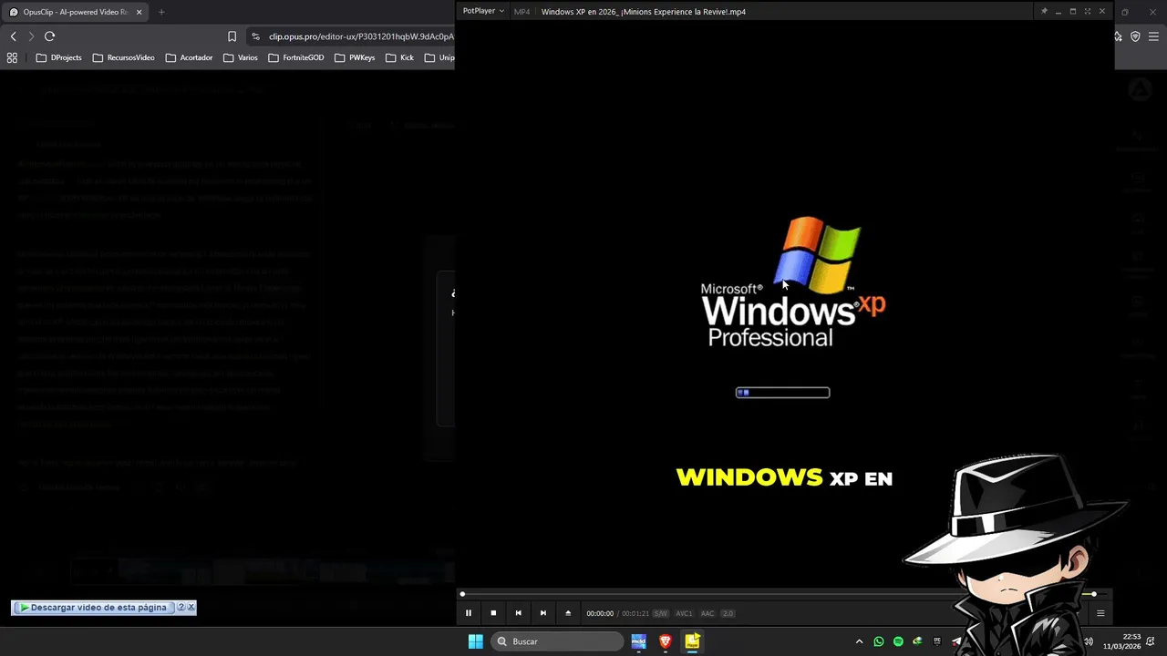The width and height of the screenshot is (1167, 656).
Task: Click the AVC1 video codec label
Action: tap(684, 613)
